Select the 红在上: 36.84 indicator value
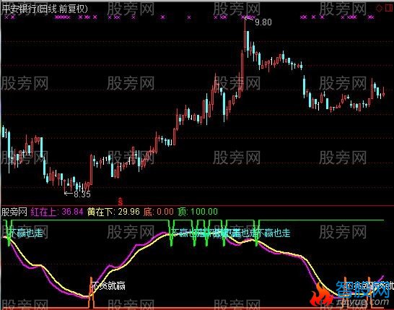 click(57, 212)
